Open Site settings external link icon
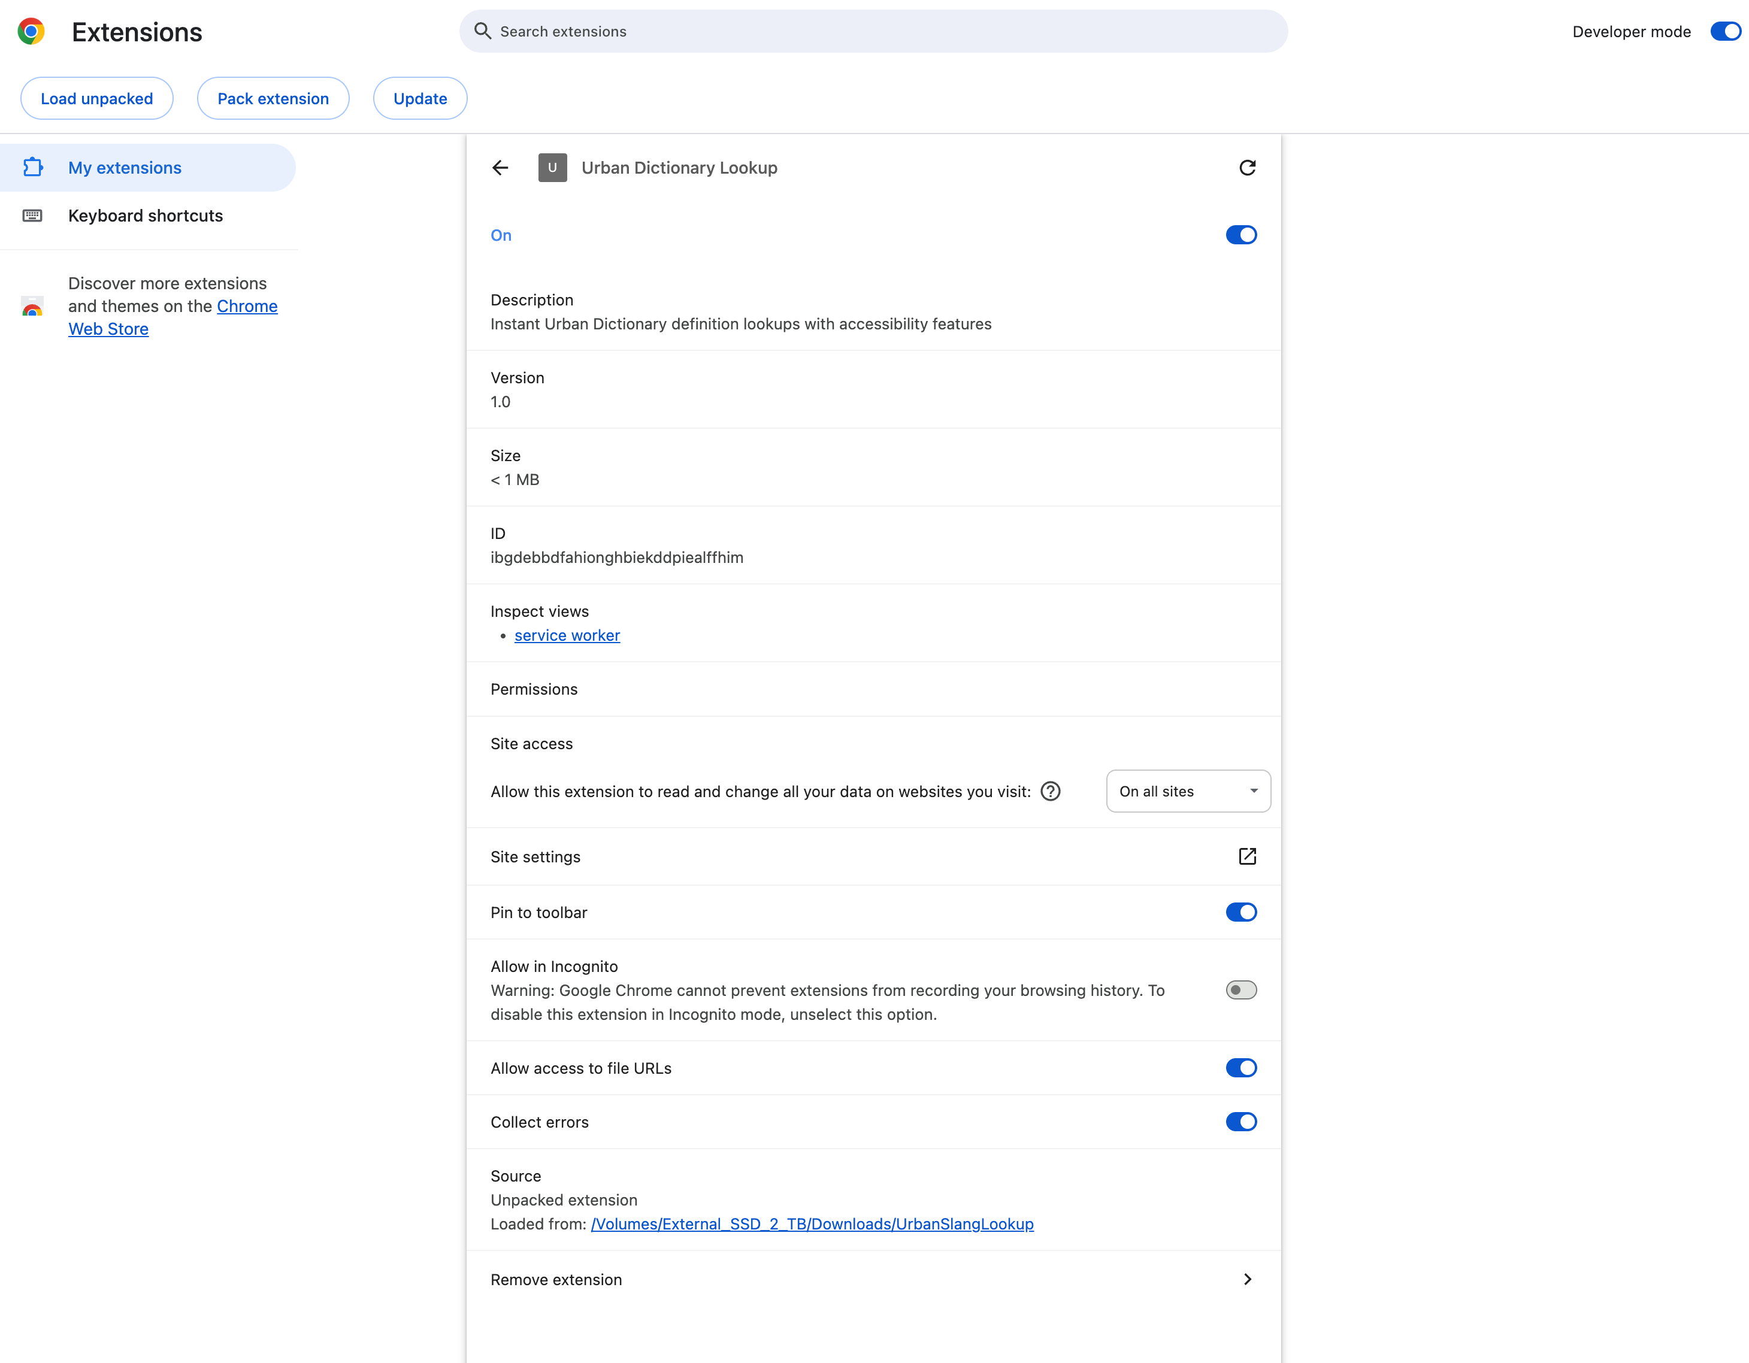The image size is (1749, 1363). [1247, 856]
